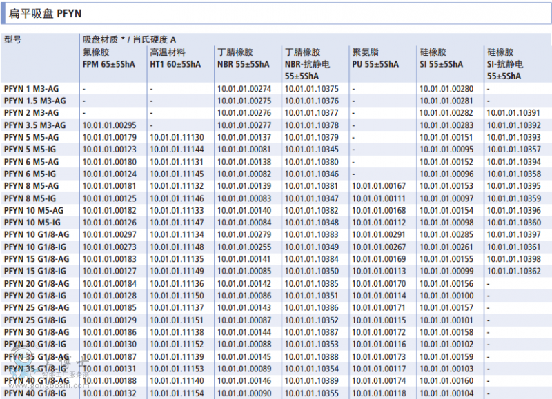The height and width of the screenshot is (399, 552).
Task: Click part number 10.01.01.00274
Action: (x=244, y=89)
